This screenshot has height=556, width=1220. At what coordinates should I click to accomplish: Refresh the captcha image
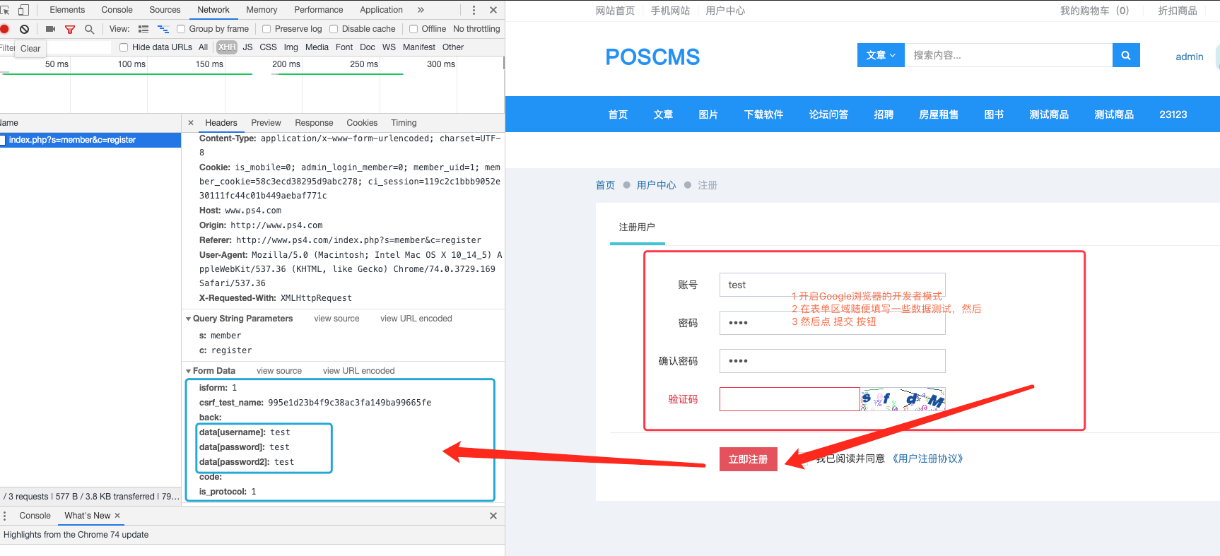(903, 399)
